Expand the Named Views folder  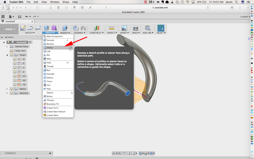(x=7, y=47)
